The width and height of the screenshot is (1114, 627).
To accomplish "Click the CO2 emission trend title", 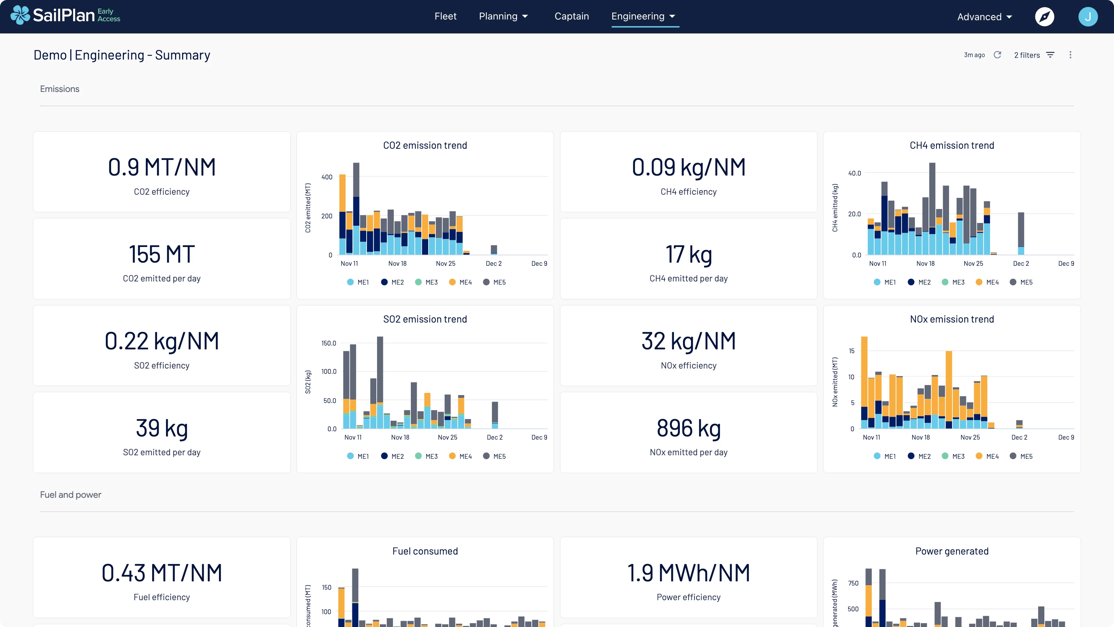I will (425, 145).
